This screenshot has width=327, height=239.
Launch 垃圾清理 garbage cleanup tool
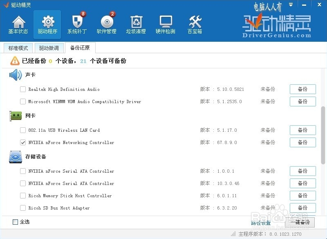coord(136,24)
